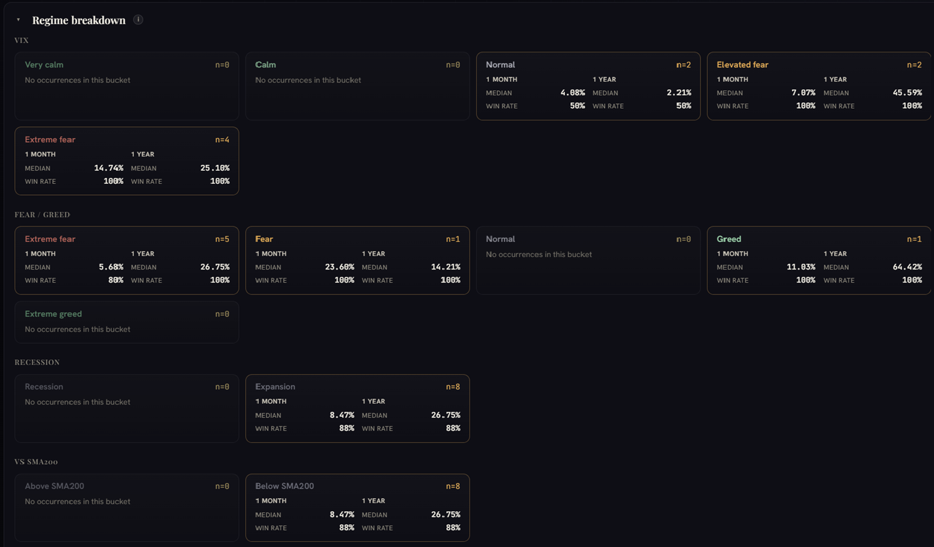Screen dimensions: 934x547
Task: Click the VIX Extreme fear card
Action: 127,161
